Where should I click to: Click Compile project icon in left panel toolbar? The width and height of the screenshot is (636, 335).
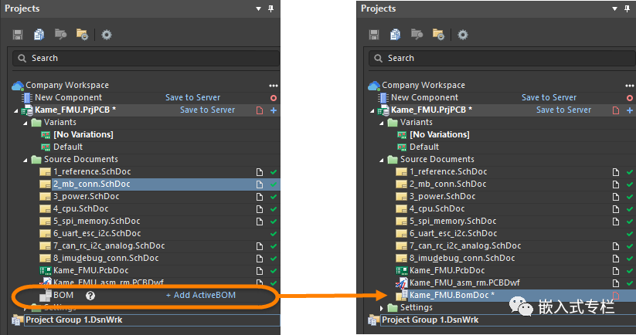point(60,35)
